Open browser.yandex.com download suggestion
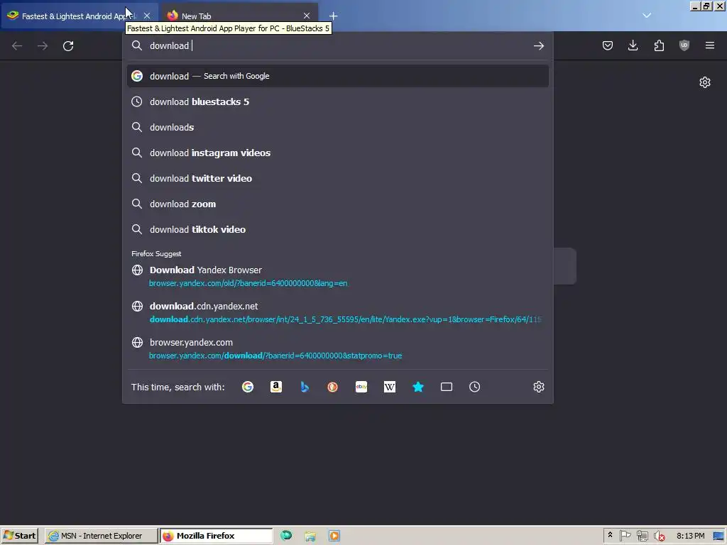Screen dimensions: 727x545 [x=337, y=348]
